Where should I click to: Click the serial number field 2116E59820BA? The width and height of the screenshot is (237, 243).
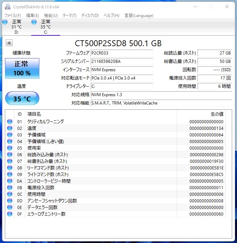[x=122, y=61]
